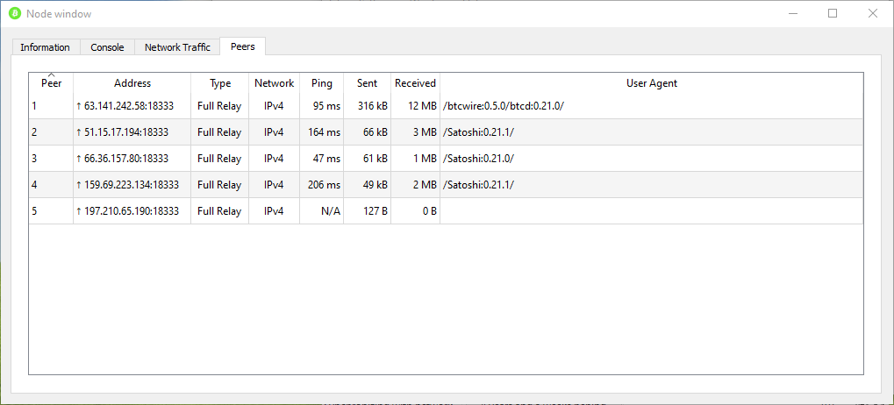Click the Sent column header

368,83
